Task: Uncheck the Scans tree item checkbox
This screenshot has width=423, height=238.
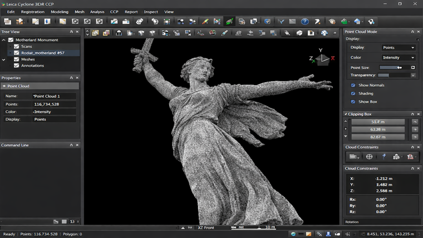Action: (x=17, y=46)
